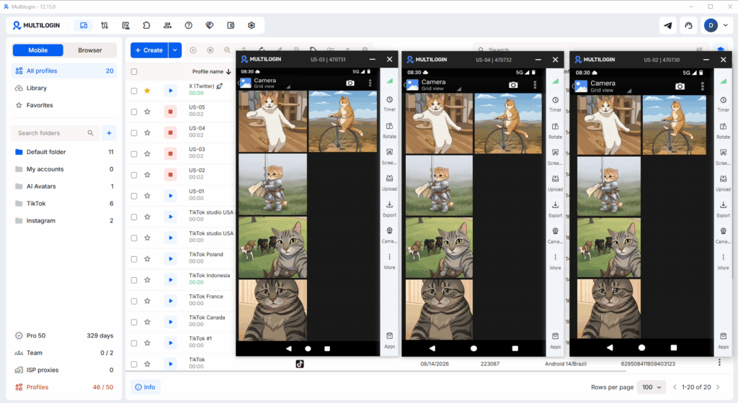738x403 pixels.
Task: Expand Camera Grid view dropdown in US-04
Action: (x=458, y=89)
